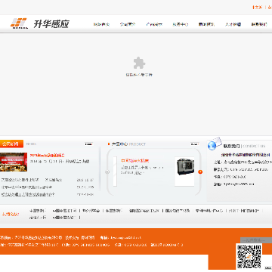Click the more button in 产品中心 PRODUCT header
The height and width of the screenshot is (272, 272).
(194, 144)
